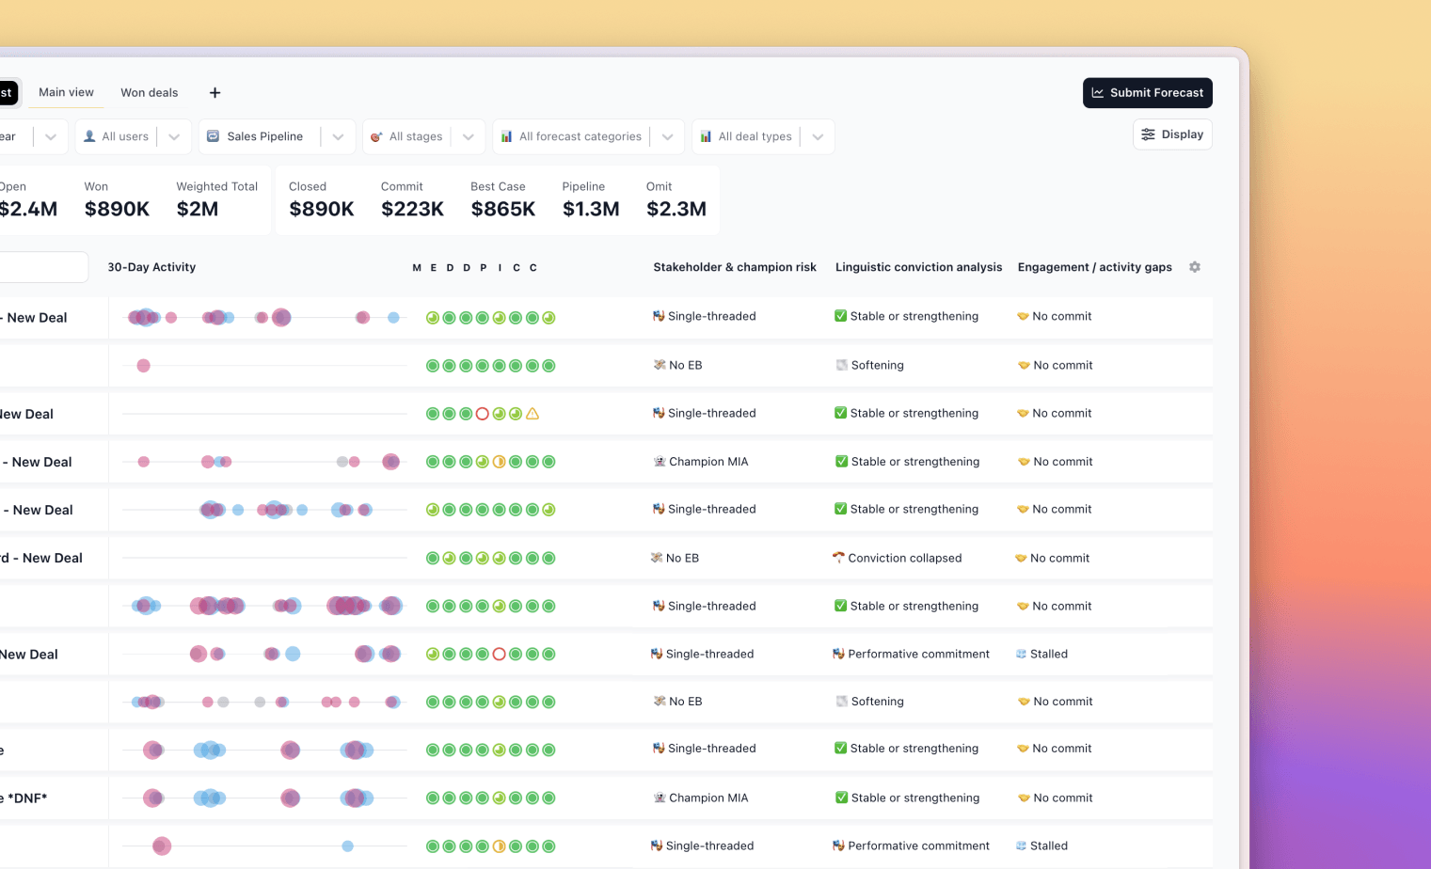
Task: Click the red empty circle in Performative commitment row
Action: click(500, 655)
